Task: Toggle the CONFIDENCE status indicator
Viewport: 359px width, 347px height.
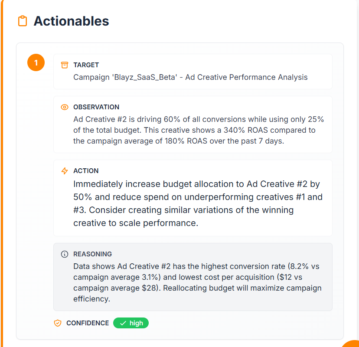Action: tap(131, 323)
